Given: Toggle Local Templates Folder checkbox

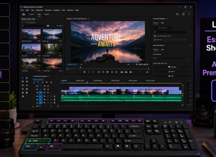Looking at the screenshot, I should (155, 36).
